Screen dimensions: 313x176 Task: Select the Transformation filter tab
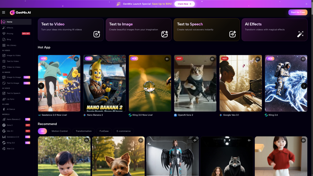(x=84, y=131)
